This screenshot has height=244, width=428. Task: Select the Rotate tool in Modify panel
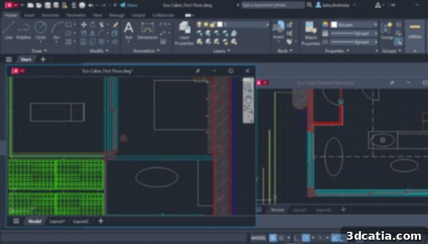(93, 25)
